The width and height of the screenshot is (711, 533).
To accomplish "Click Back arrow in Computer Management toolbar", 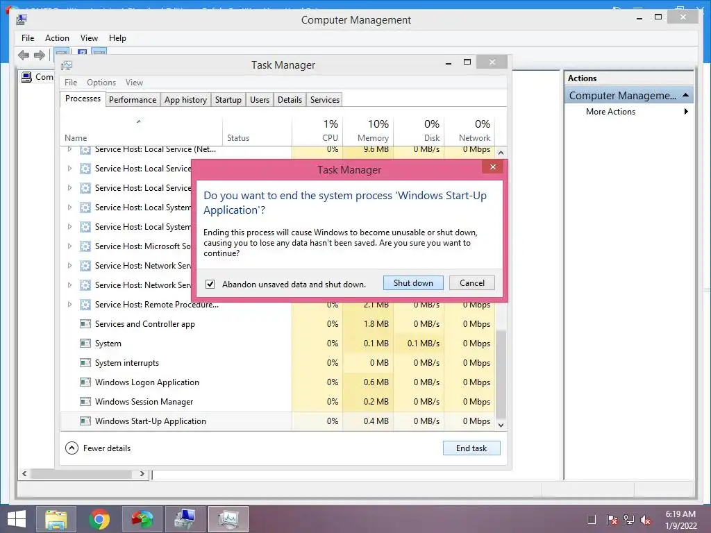I will (24, 56).
